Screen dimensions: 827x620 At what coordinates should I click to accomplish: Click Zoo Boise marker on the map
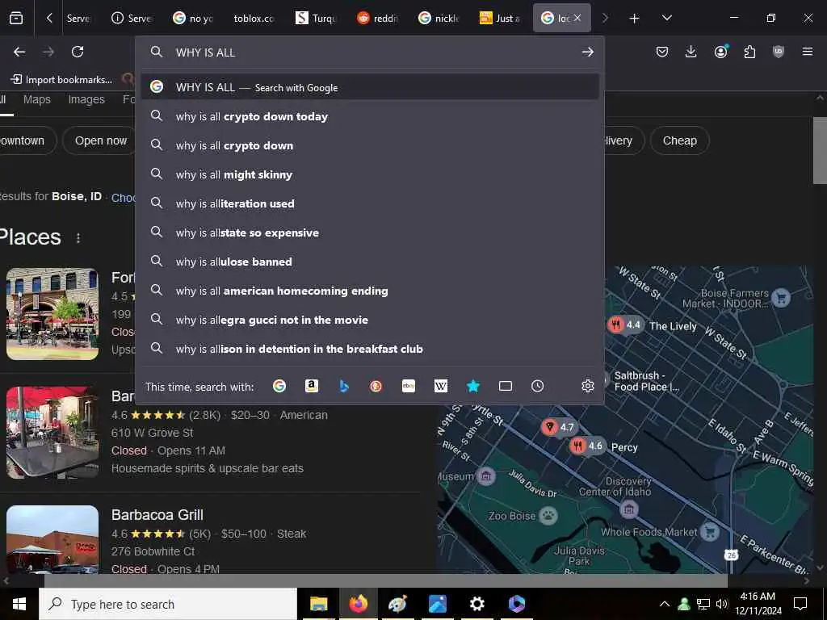point(549,515)
